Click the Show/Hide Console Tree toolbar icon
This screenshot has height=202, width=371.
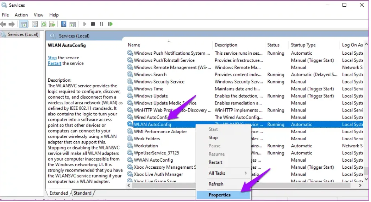24,24
